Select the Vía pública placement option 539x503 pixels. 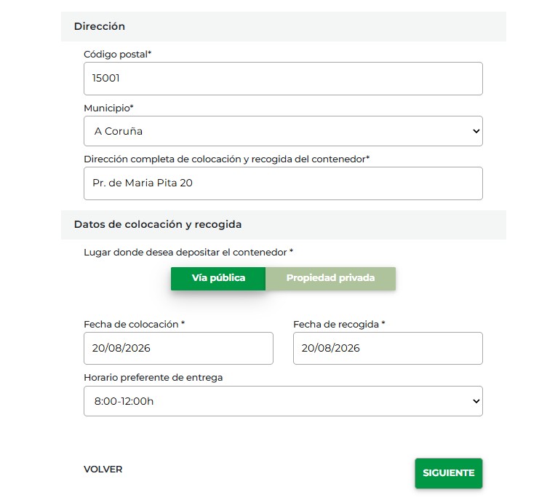coord(218,278)
